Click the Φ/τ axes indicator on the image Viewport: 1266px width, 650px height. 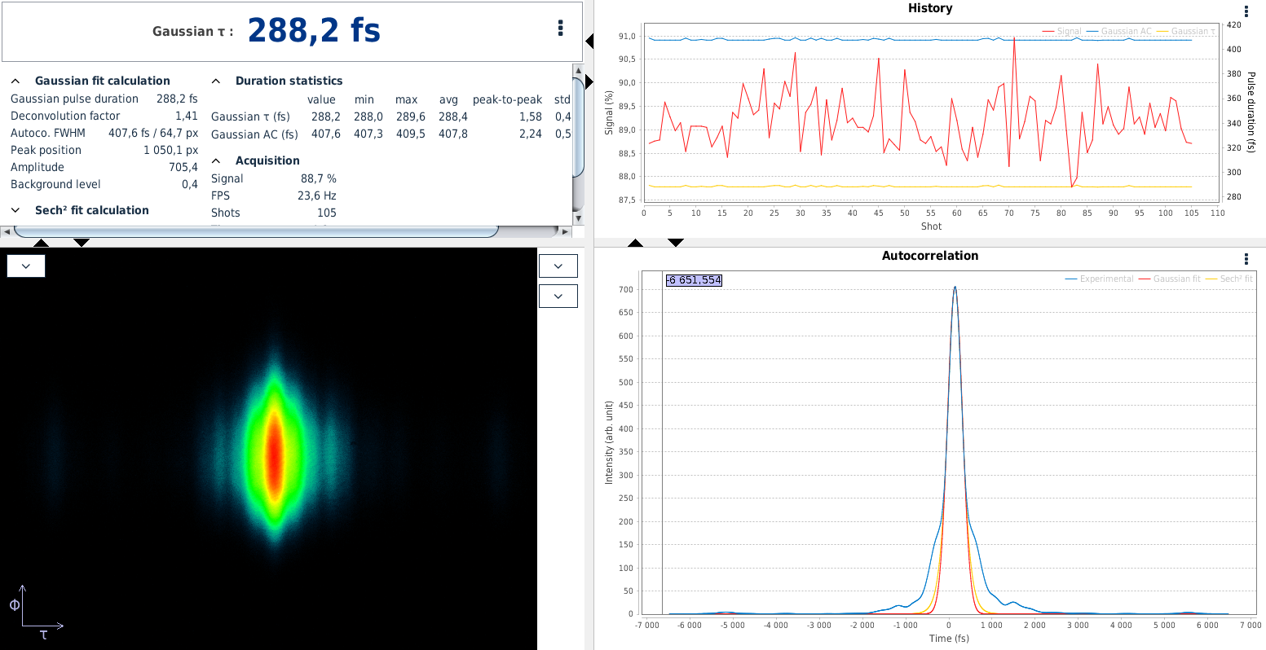click(x=37, y=613)
